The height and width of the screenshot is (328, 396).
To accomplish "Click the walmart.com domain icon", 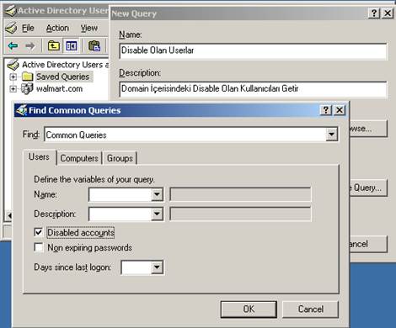I will 27,89.
